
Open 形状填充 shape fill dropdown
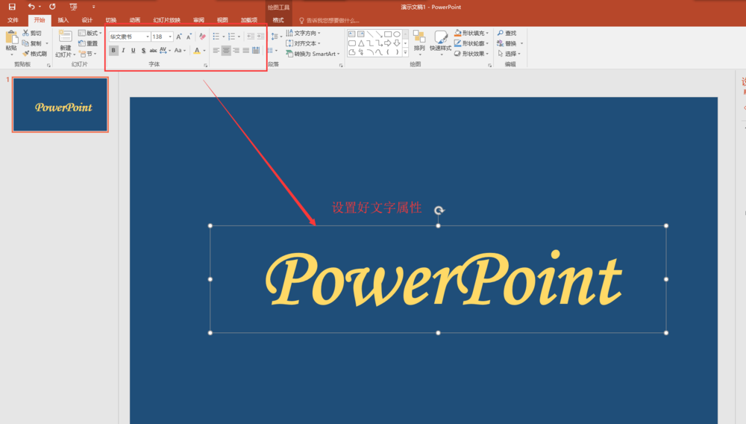pyautogui.click(x=471, y=33)
